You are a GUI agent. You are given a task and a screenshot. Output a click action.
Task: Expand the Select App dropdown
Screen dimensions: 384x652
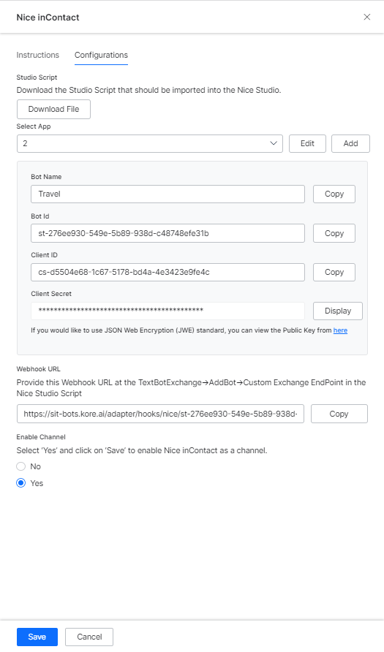pyautogui.click(x=150, y=143)
